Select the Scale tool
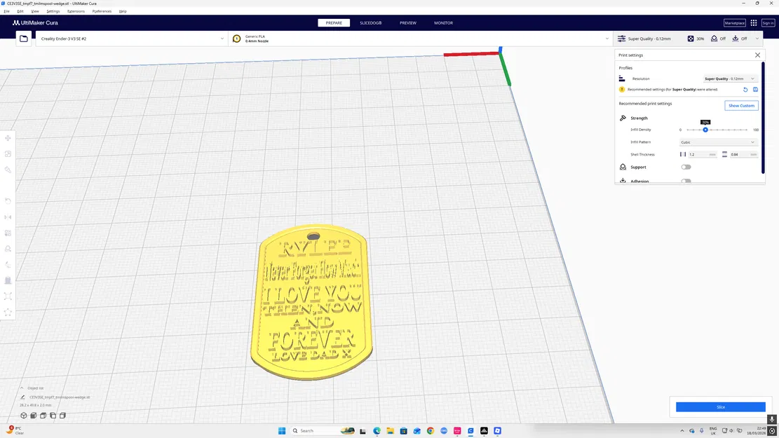Screen dimensions: 779x438 pyautogui.click(x=8, y=153)
